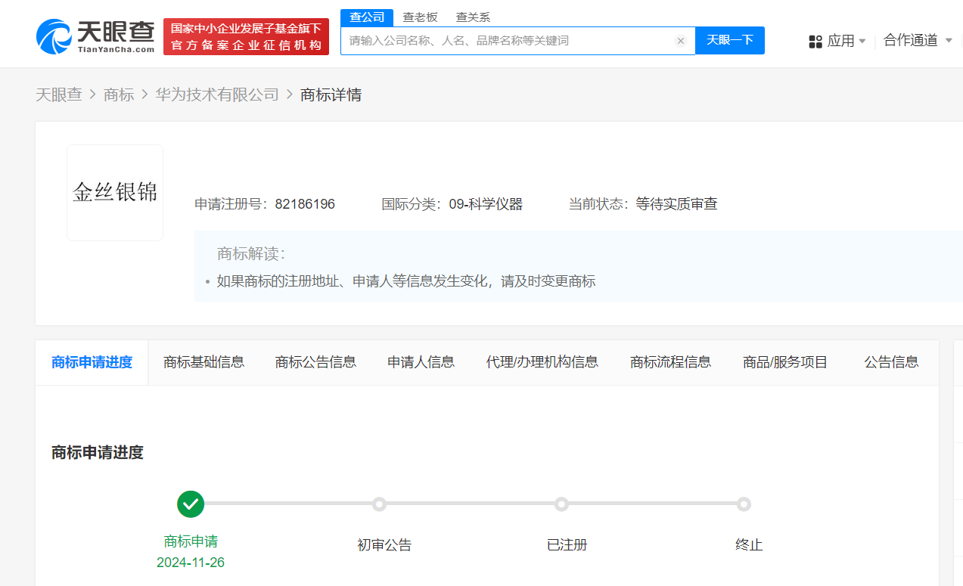This screenshot has width=963, height=586.
Task: Click the 已注册 progress step circle
Action: tap(561, 504)
